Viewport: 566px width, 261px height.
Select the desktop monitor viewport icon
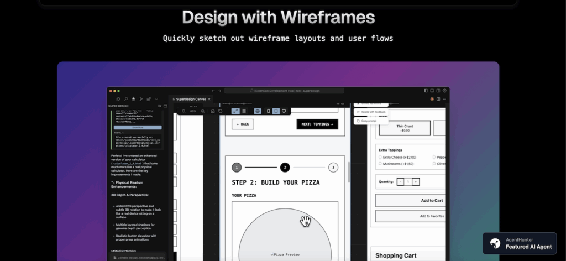[284, 111]
